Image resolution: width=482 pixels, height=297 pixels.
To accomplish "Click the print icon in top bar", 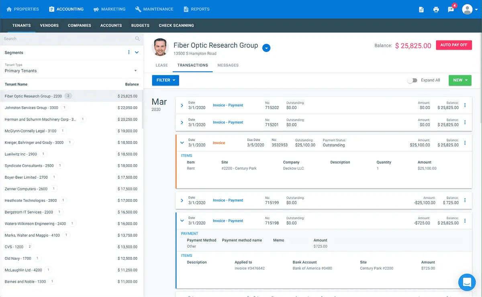I will coord(436,10).
